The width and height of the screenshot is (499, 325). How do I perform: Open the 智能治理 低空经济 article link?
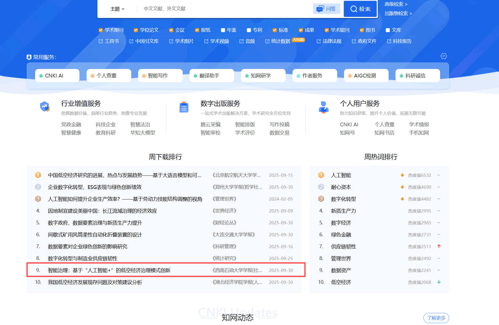[x=109, y=270]
